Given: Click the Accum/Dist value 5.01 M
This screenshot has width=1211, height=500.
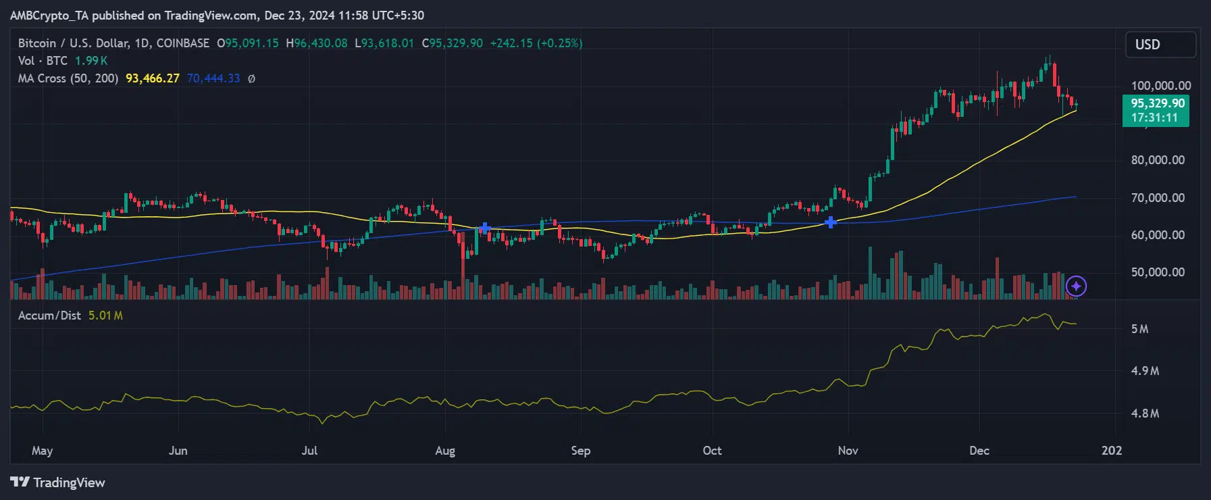Looking at the screenshot, I should [x=105, y=316].
